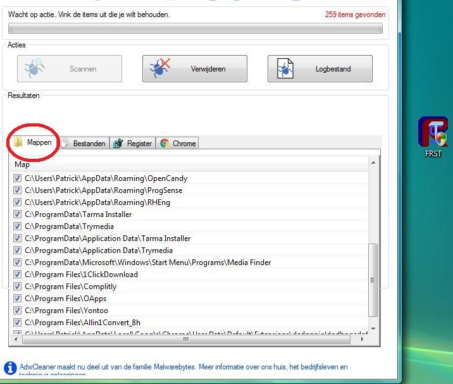Viewport: 453px width, 384px height.
Task: Open the Logbestand report button
Action: (x=320, y=69)
